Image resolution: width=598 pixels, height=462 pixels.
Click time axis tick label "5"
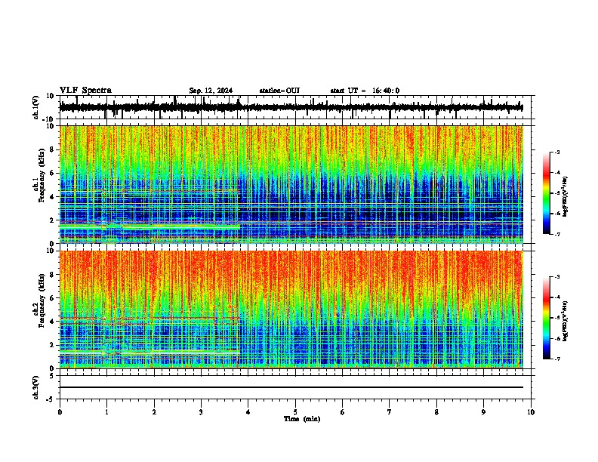295,412
